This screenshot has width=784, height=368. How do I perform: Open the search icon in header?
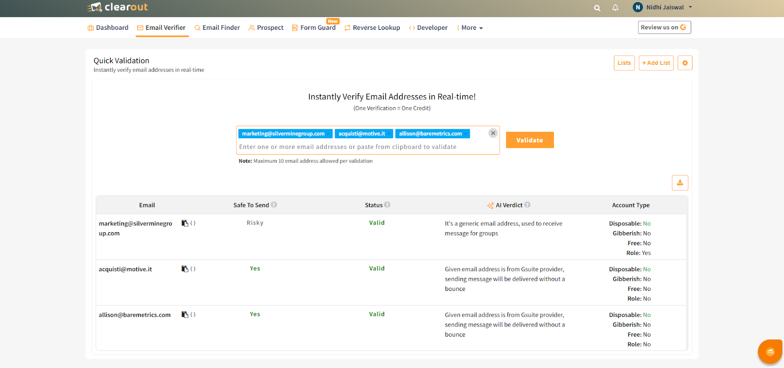597,8
